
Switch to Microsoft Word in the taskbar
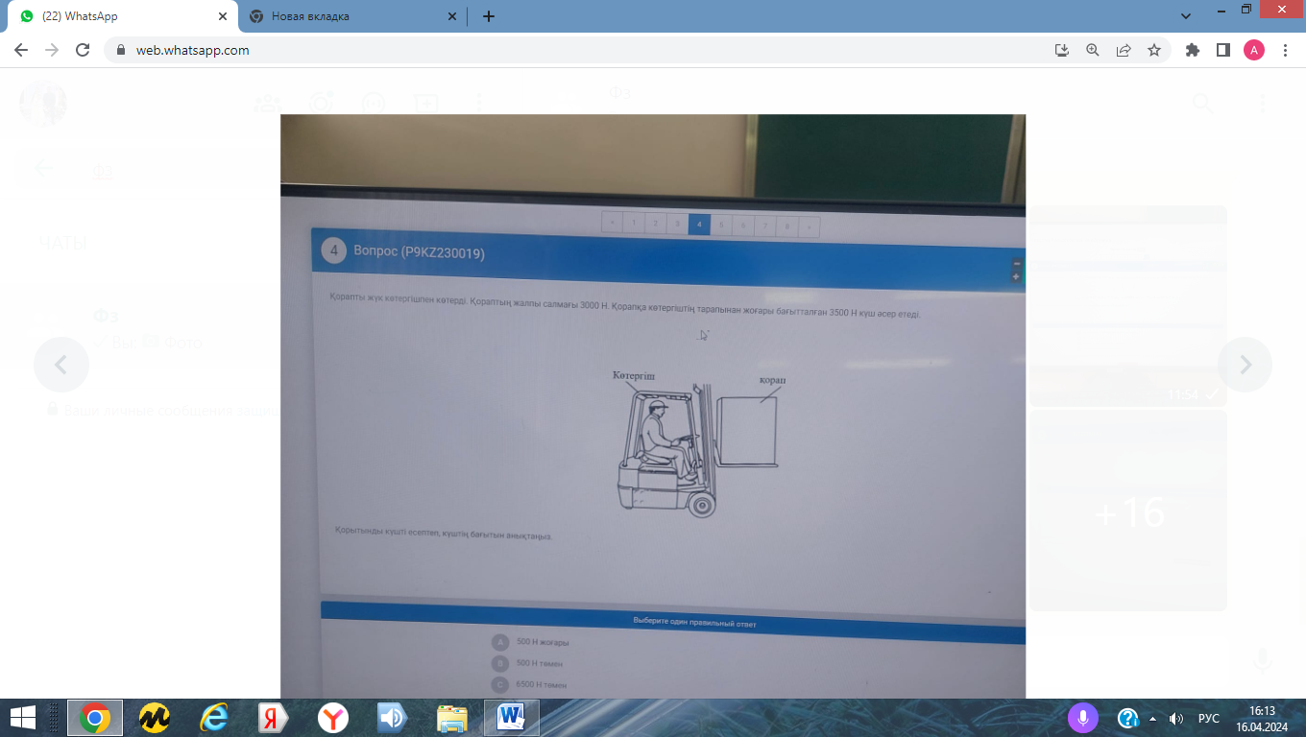pyautogui.click(x=512, y=718)
